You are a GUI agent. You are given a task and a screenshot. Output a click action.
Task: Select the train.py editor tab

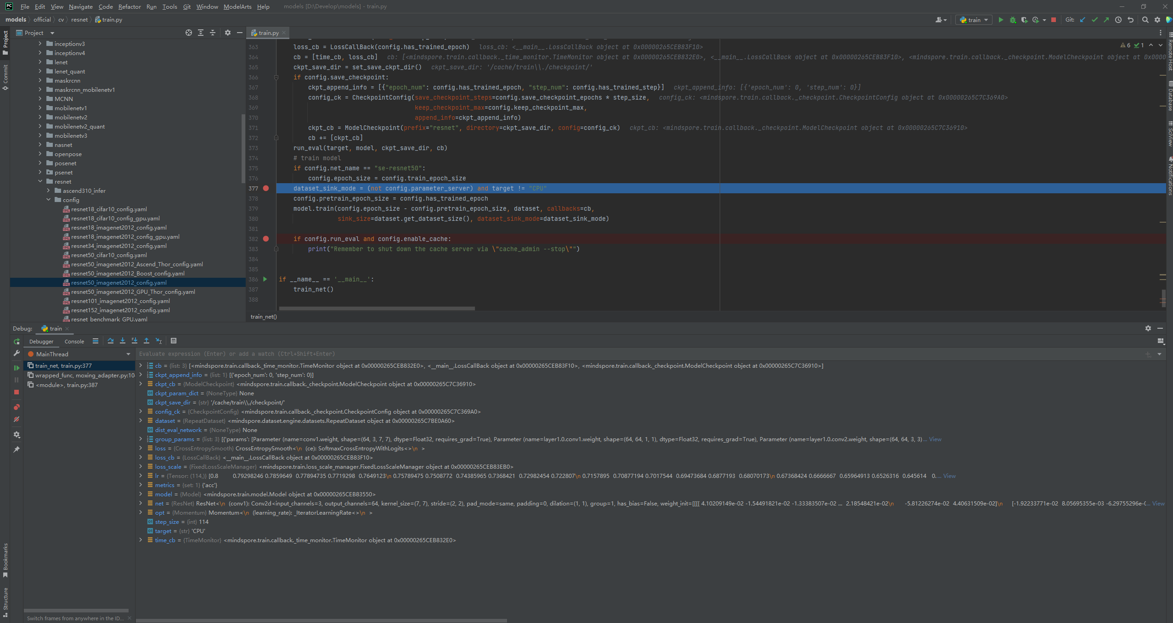pos(268,33)
